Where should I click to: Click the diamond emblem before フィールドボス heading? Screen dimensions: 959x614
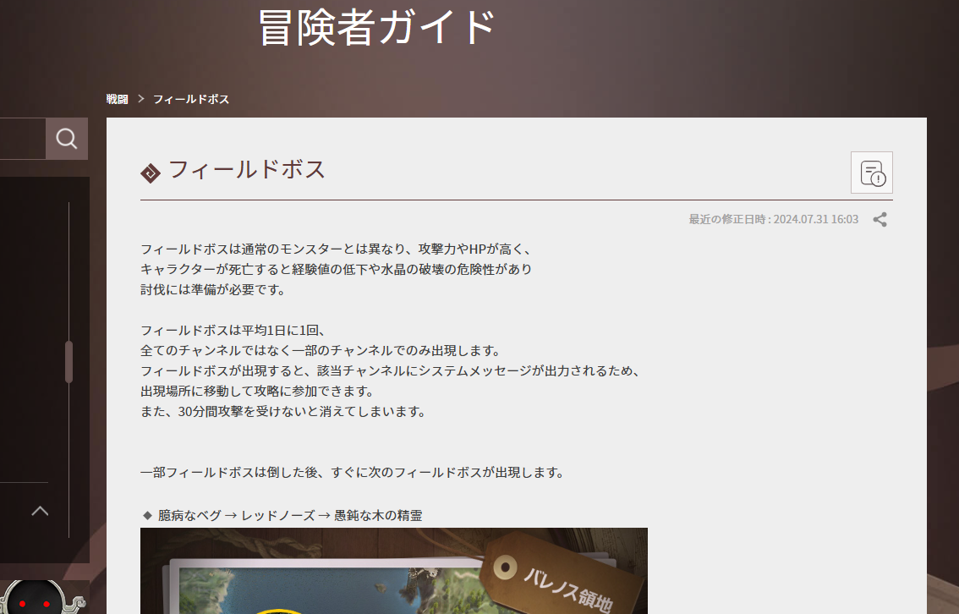tap(150, 173)
